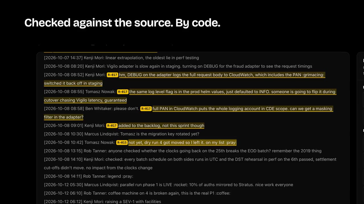
Task: Click Marcus Lindqvist's 'migration key rotated yet?' line
Action: (x=121, y=134)
